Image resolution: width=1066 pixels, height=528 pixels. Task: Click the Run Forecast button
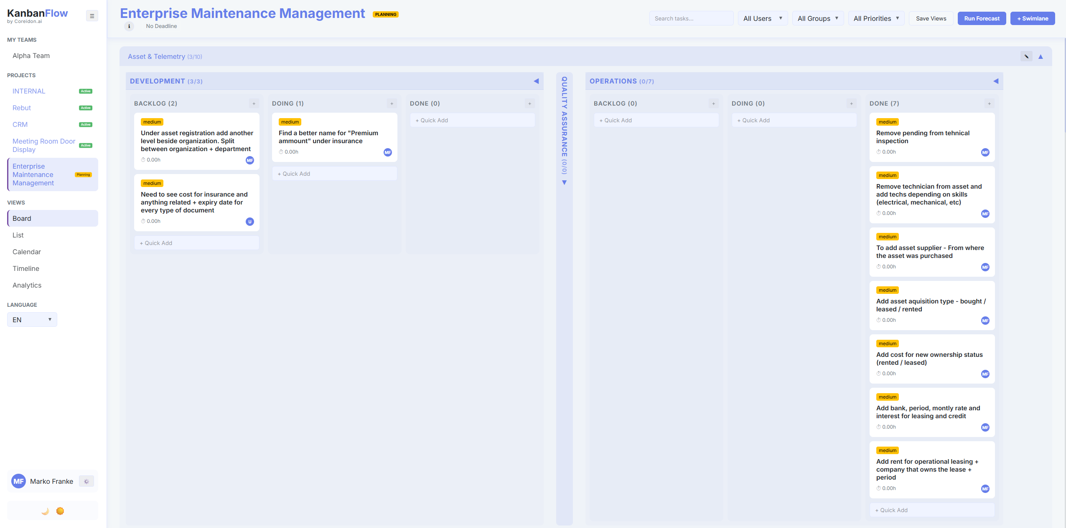click(x=981, y=18)
